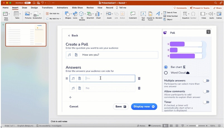Screen dimensions: 224x128
Task: Open the Shapes gallery
Action: tap(67, 15)
